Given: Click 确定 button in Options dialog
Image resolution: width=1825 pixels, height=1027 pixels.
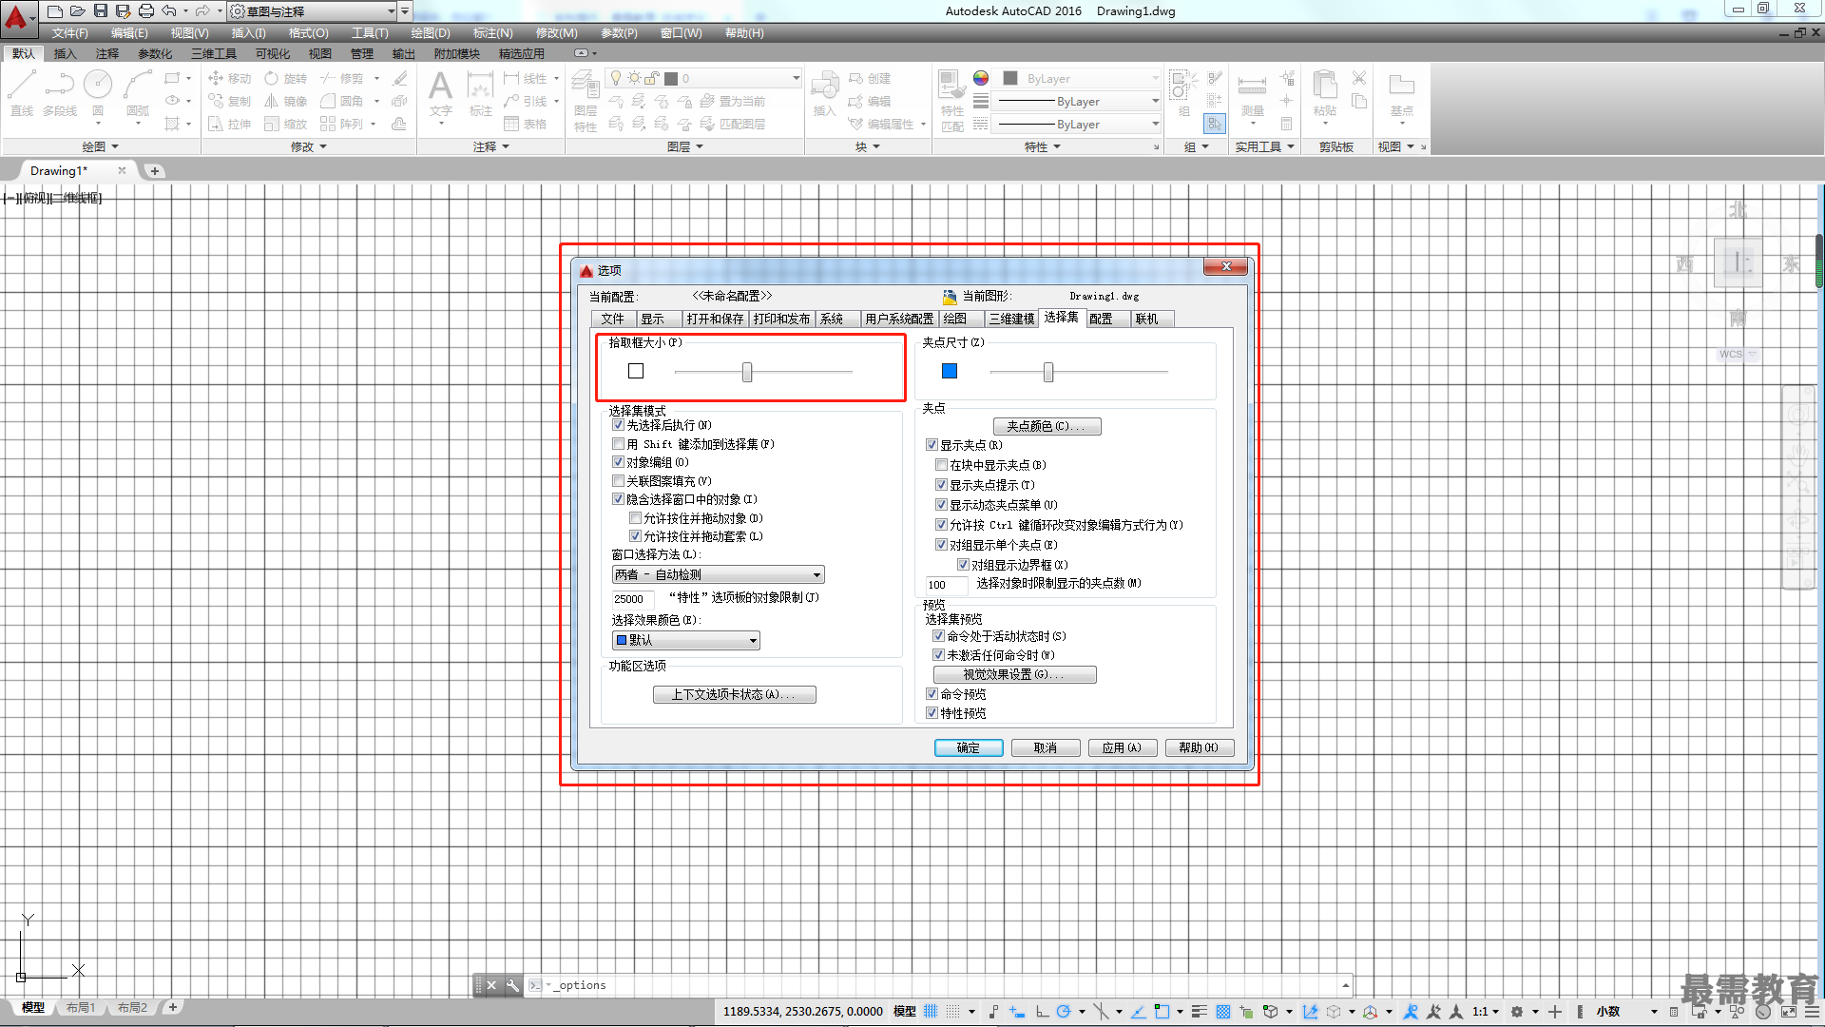Looking at the screenshot, I should tap(969, 748).
